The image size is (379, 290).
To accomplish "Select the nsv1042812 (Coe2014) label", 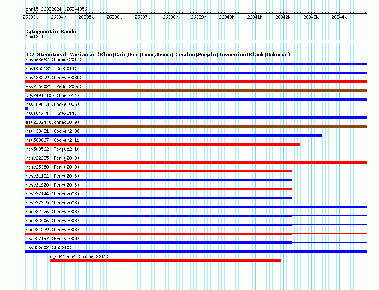I will click(x=51, y=113).
